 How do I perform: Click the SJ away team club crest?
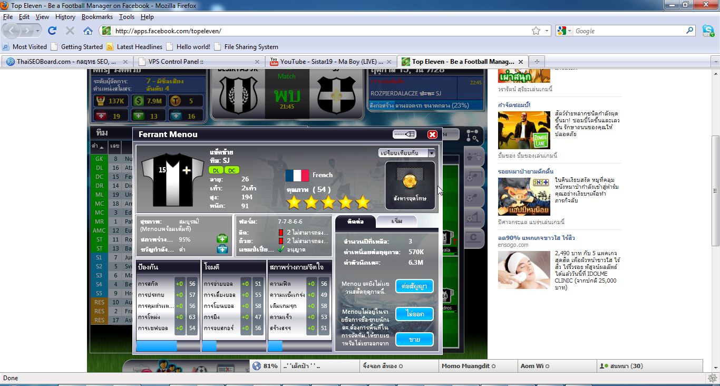[336, 95]
